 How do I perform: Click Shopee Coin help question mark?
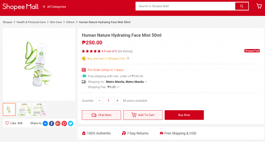point(128,58)
